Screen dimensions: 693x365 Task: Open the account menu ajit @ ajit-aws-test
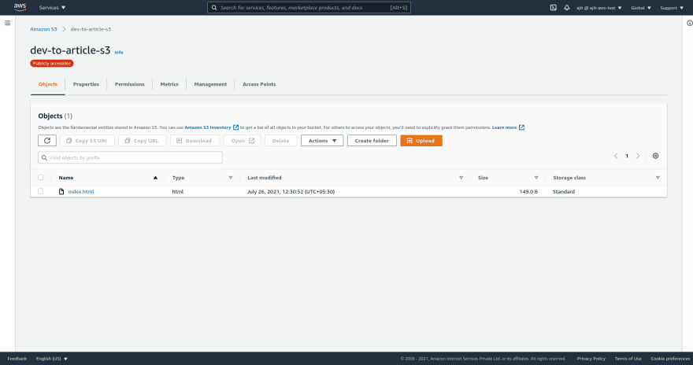(598, 8)
